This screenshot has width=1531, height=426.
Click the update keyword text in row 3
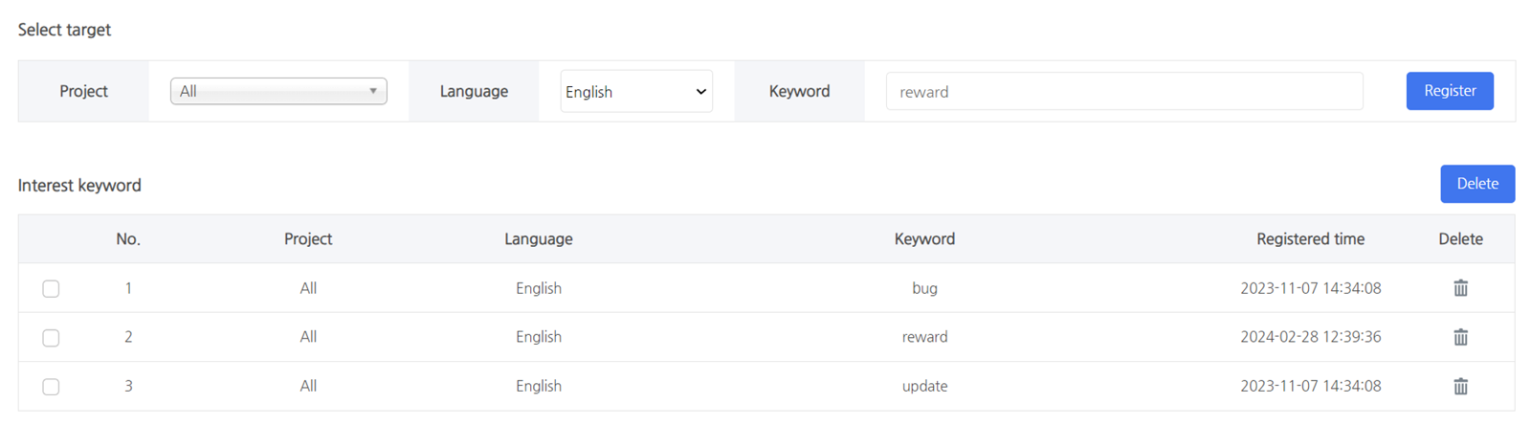pyautogui.click(x=924, y=386)
